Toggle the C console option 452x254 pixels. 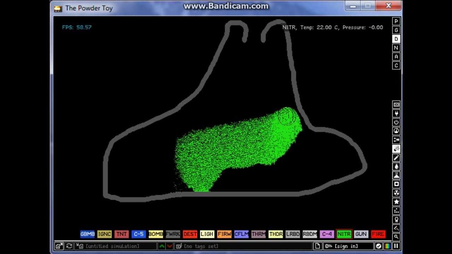click(396, 65)
